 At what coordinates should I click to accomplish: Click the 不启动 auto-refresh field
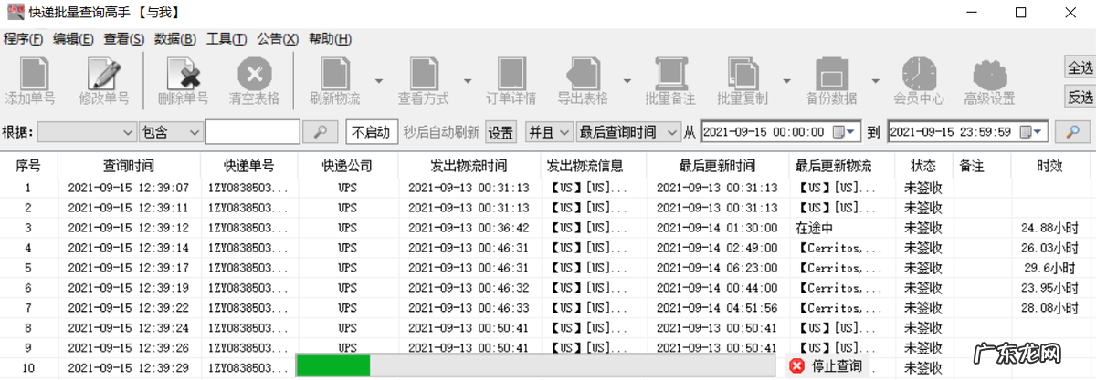[x=372, y=132]
